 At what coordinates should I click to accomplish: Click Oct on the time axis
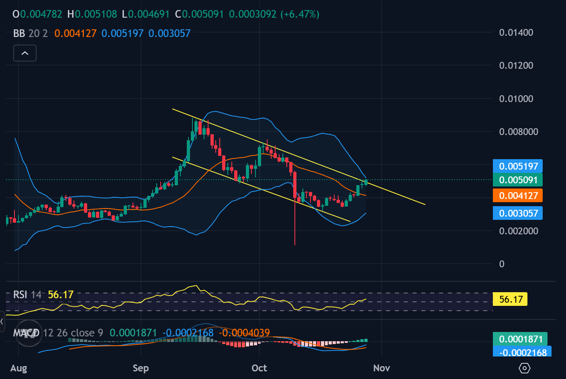pyautogui.click(x=259, y=368)
